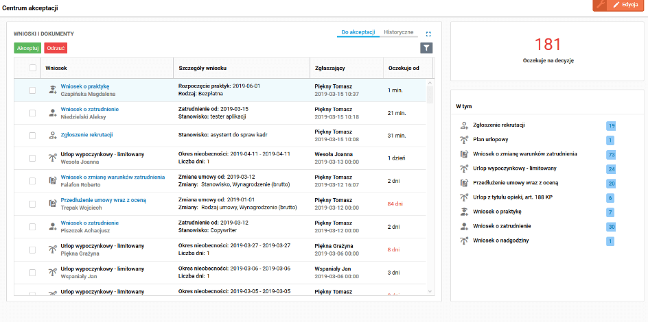
Task: Click the red Odrzuć button
Action: click(x=56, y=48)
